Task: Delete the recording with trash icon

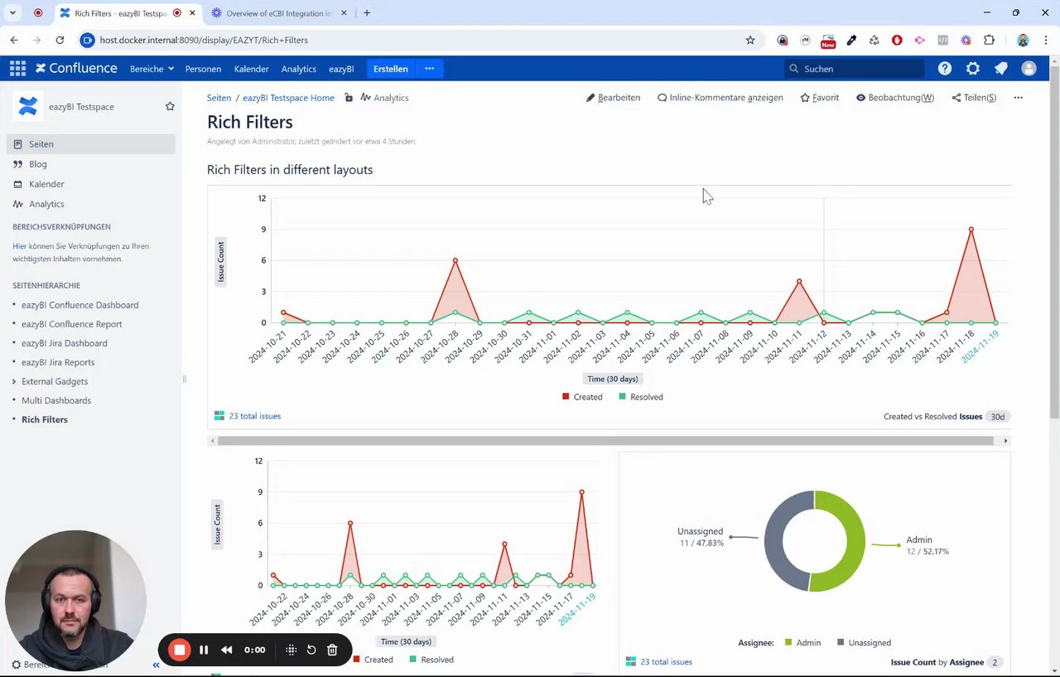Action: (332, 650)
